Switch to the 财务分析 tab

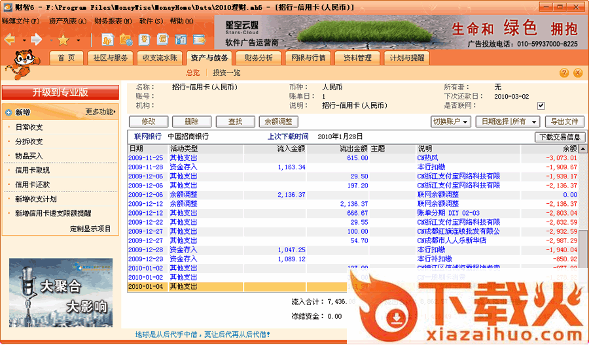(259, 57)
